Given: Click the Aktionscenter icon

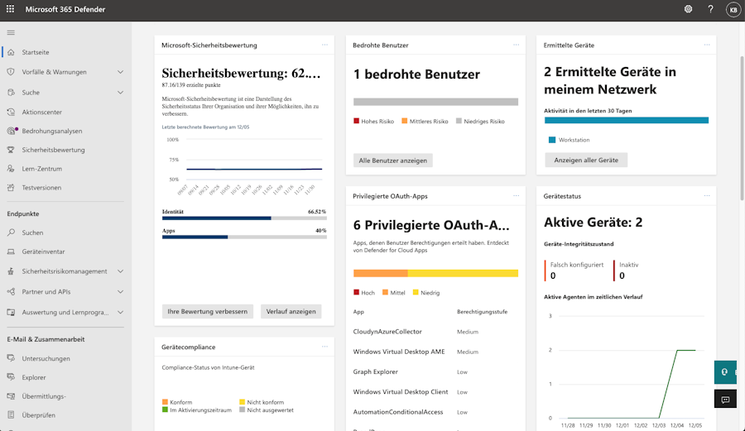Looking at the screenshot, I should coord(11,112).
